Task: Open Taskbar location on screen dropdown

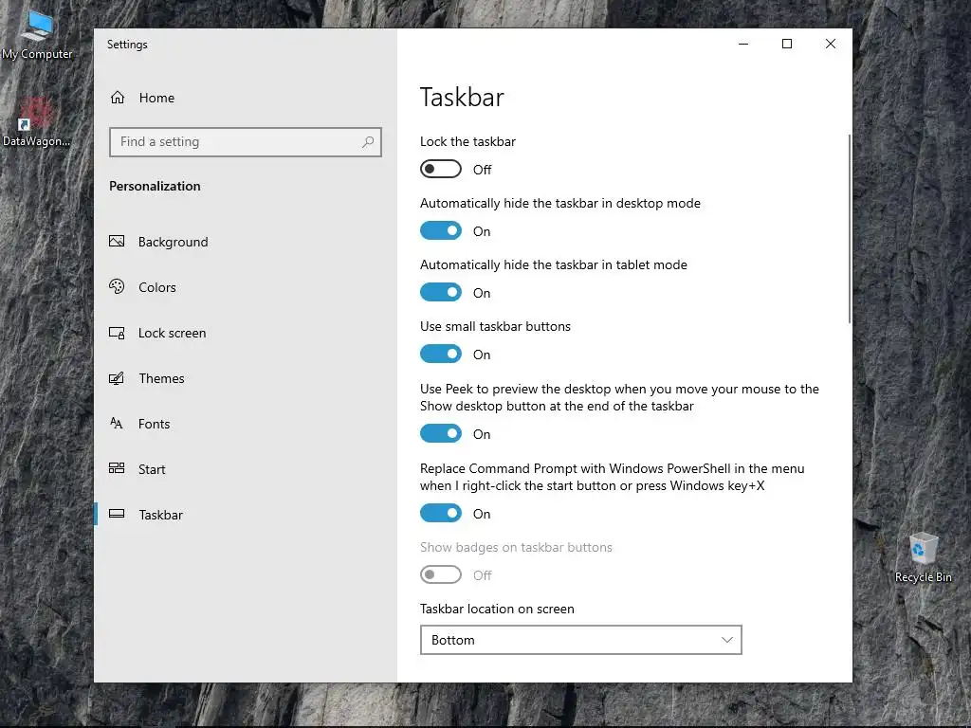Action: pos(581,640)
